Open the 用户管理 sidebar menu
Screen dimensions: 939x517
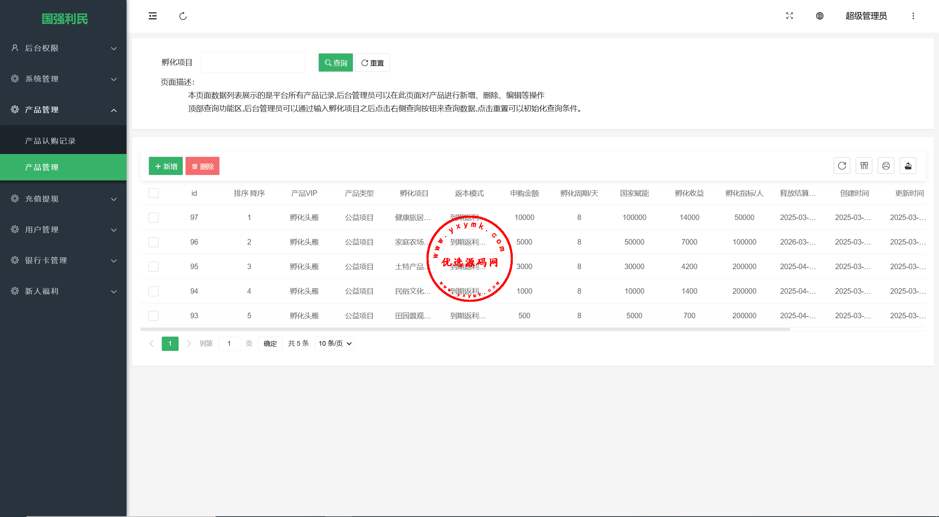pos(63,230)
